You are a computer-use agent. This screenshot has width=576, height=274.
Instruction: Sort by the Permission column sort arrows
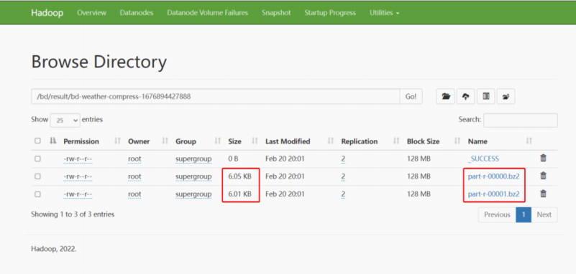117,141
